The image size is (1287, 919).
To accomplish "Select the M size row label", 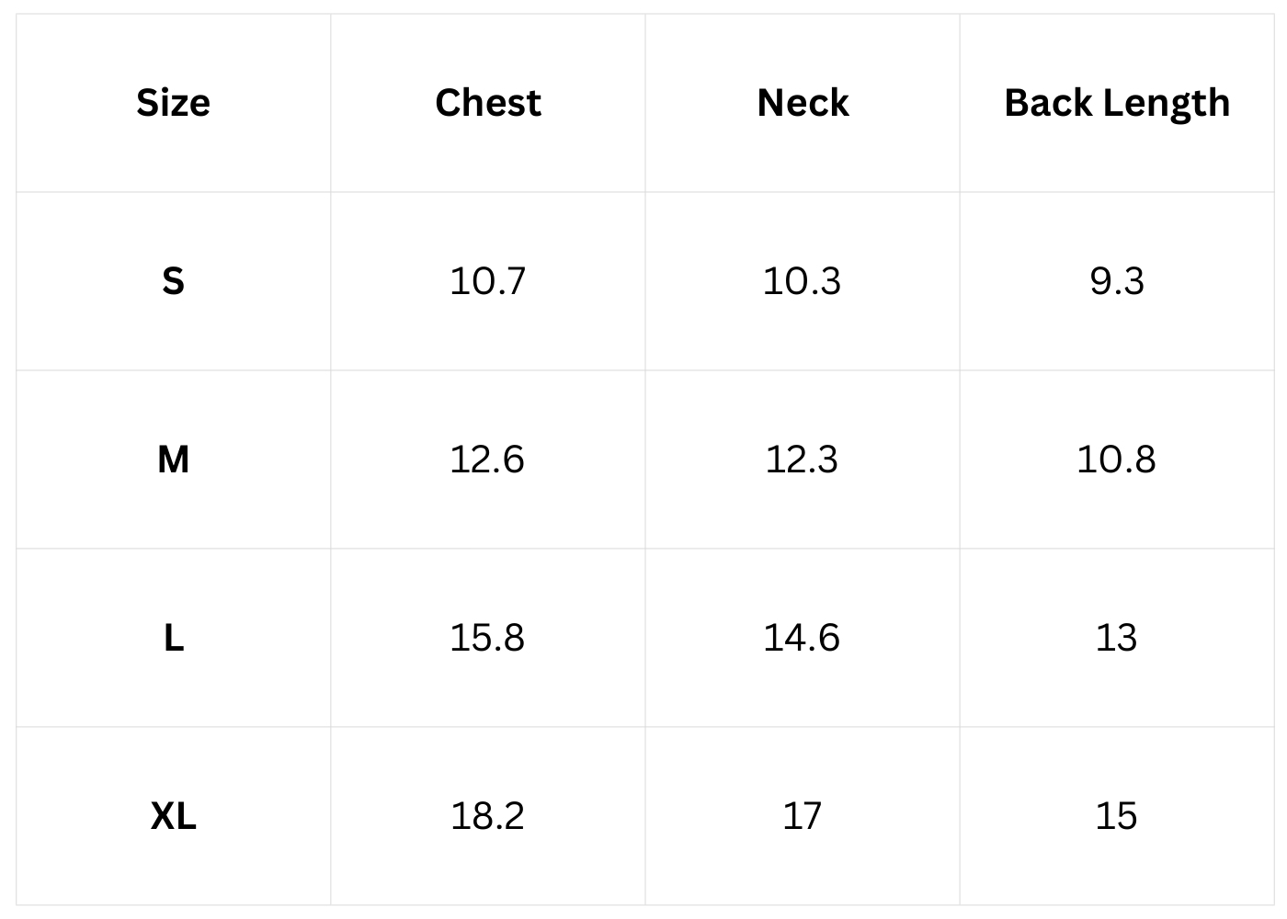I will pyautogui.click(x=173, y=459).
